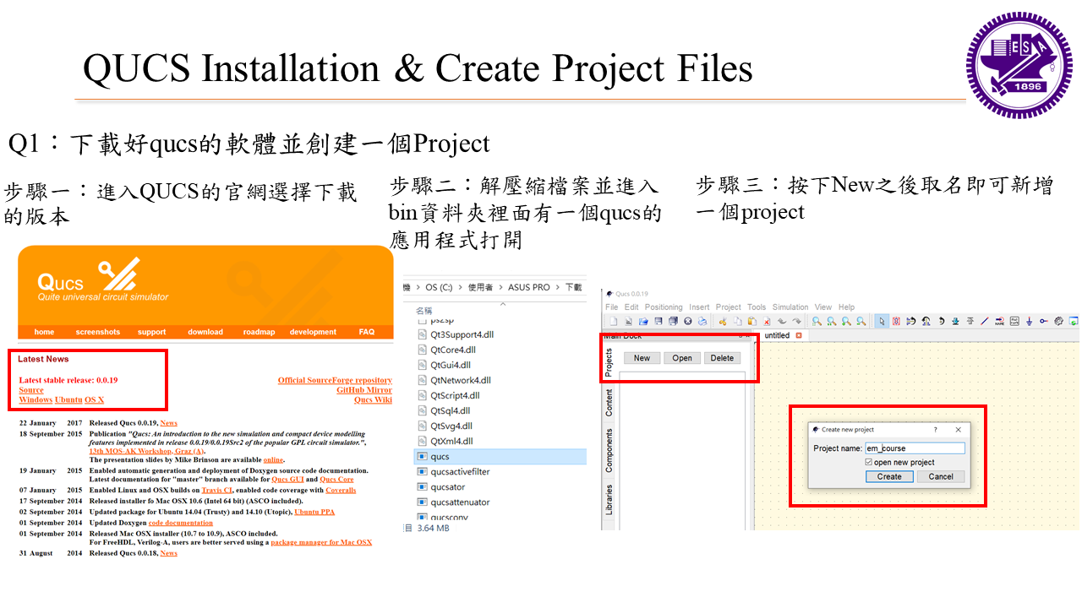Choose the Wire drawing tool icon

(x=984, y=322)
